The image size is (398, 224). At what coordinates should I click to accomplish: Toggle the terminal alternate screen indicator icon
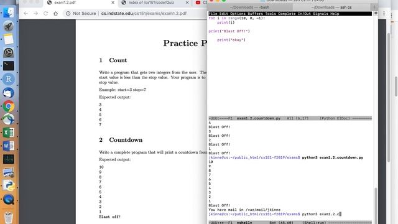pyautogui.click(x=376, y=13)
